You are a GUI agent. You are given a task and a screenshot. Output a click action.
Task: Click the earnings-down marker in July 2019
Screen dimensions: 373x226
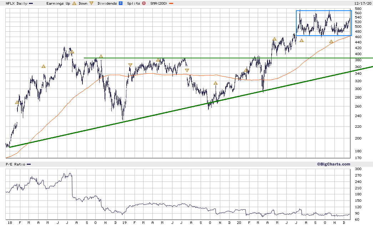(187, 70)
